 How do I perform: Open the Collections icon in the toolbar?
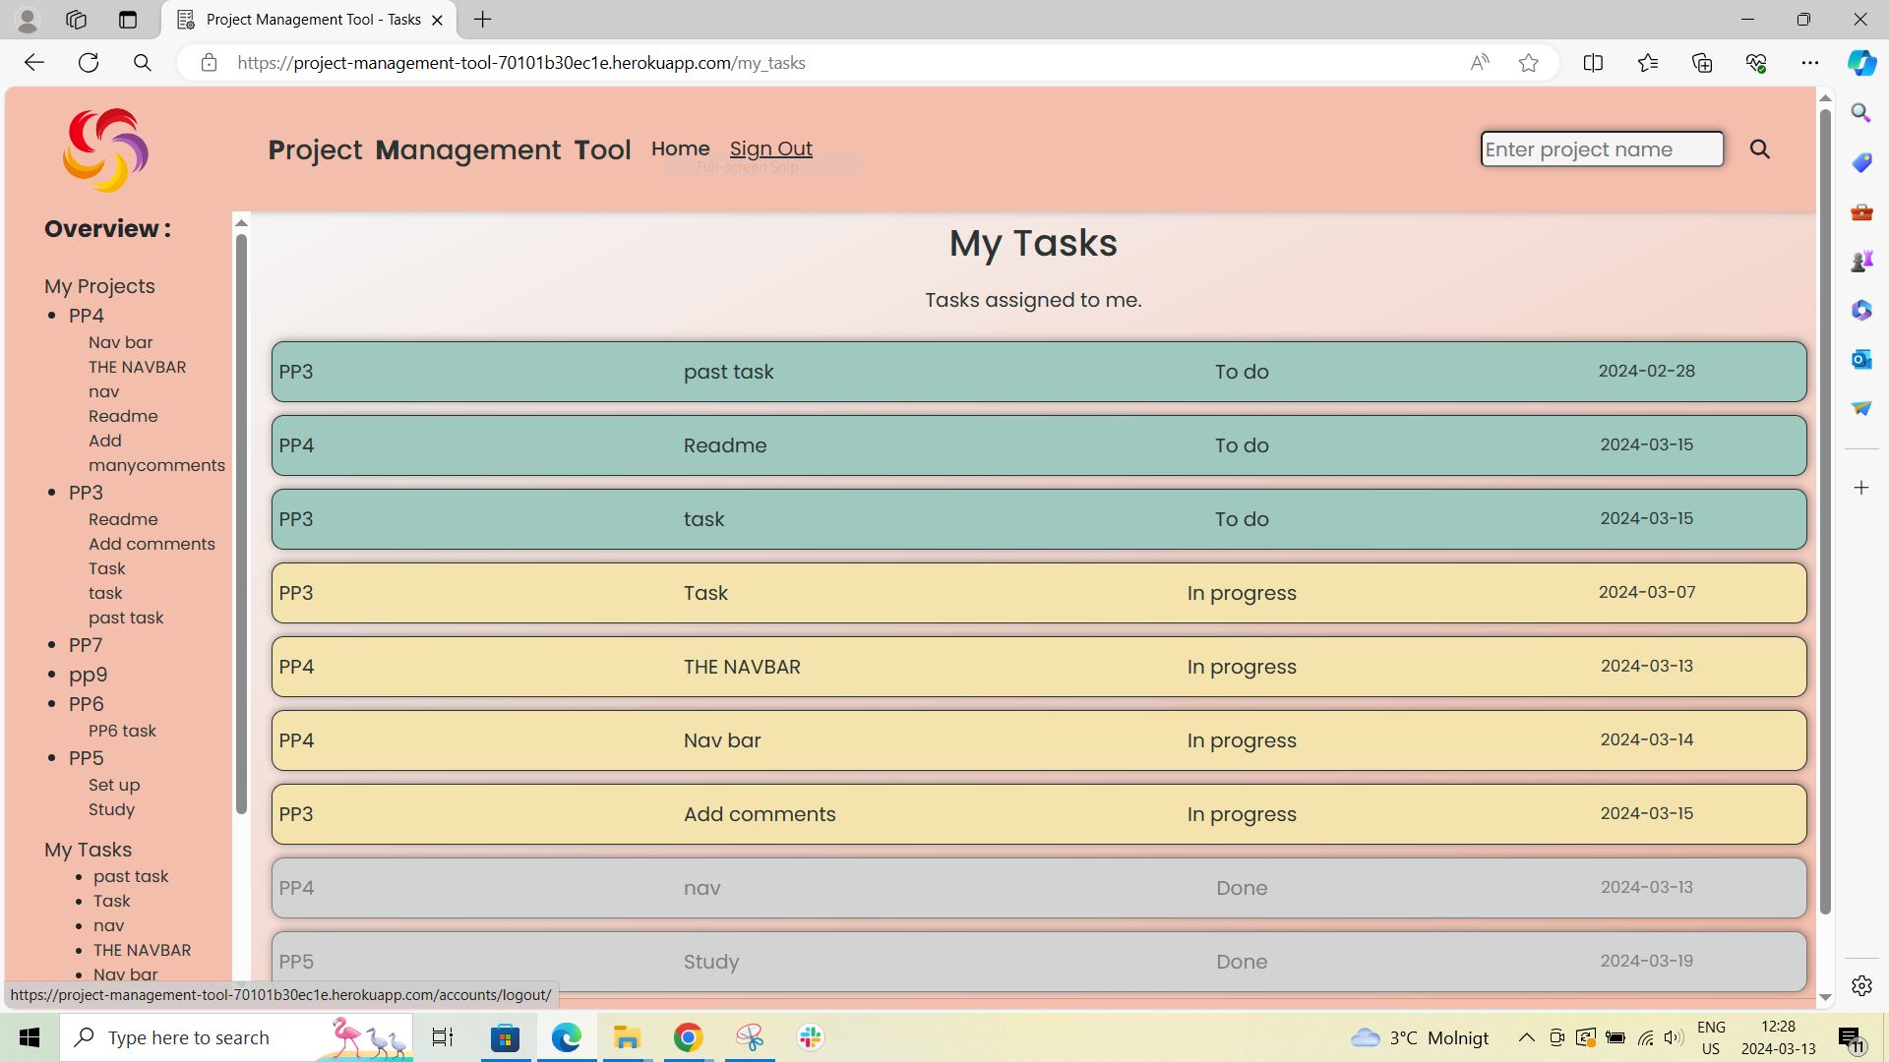click(1701, 62)
